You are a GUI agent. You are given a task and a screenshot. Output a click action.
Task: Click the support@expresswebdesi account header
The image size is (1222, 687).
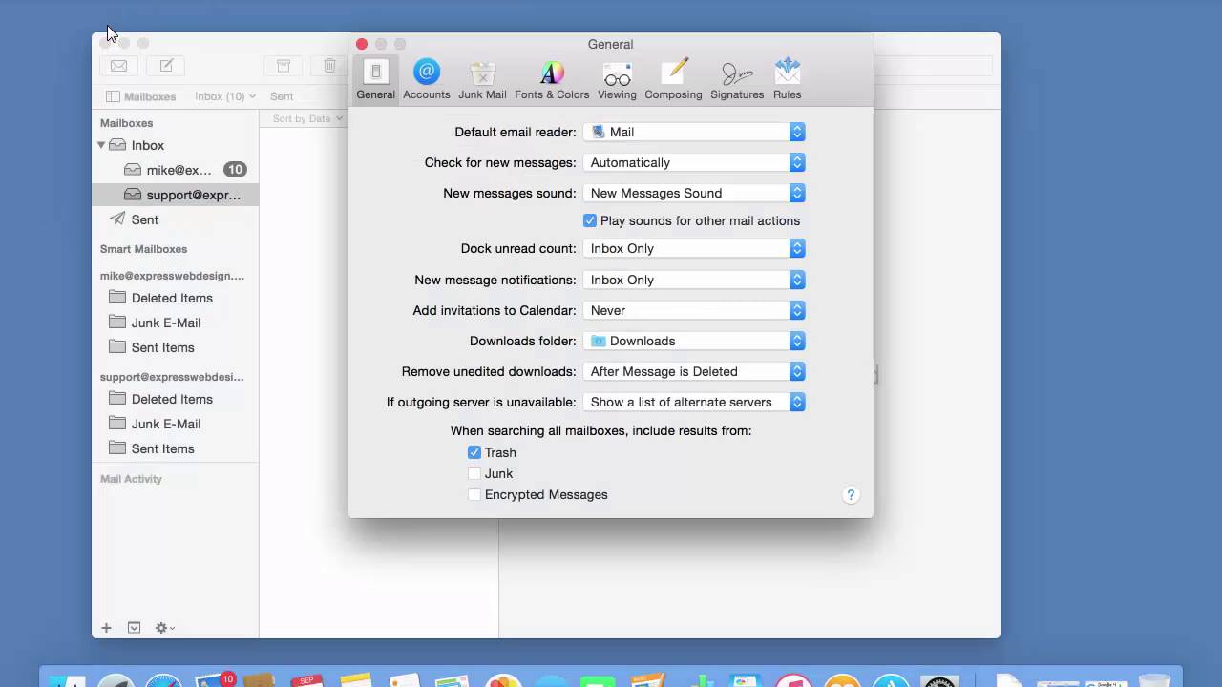pos(172,377)
